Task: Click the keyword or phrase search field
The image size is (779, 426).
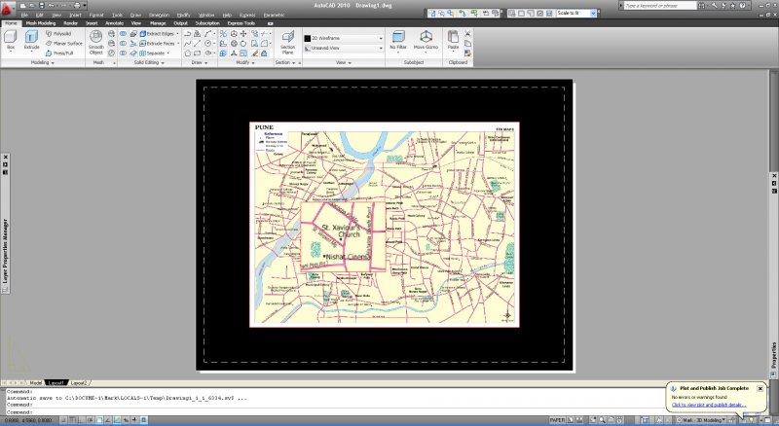Action: click(x=669, y=6)
